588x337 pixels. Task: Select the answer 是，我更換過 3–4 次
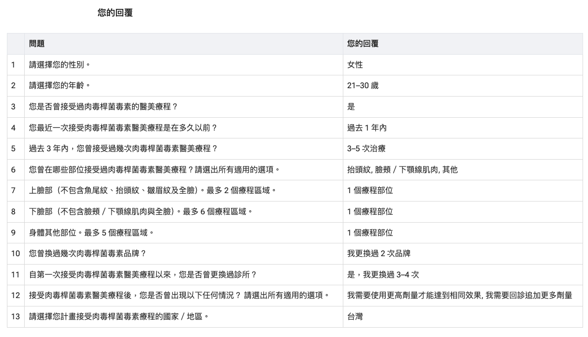[x=383, y=274]
